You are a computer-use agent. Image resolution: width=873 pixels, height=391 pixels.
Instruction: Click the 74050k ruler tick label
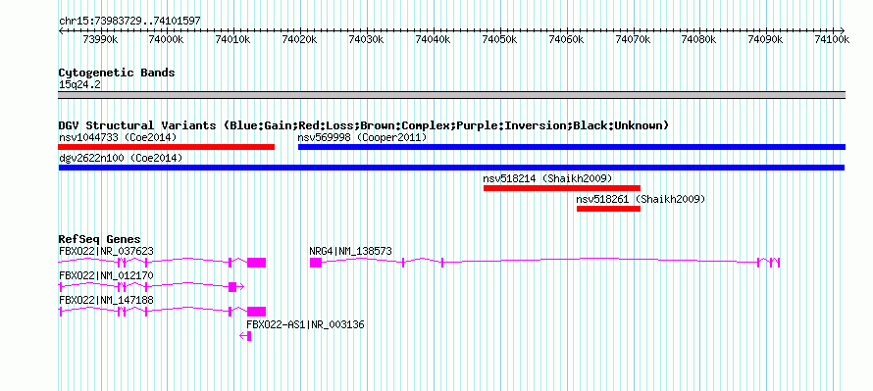[x=499, y=40]
